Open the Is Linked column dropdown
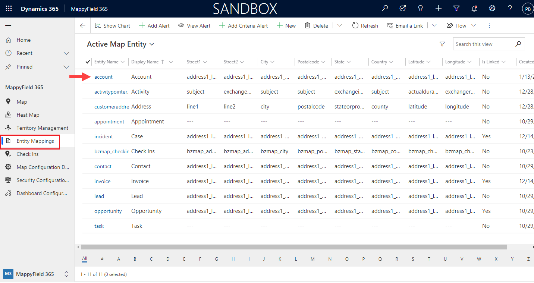Image resolution: width=534 pixels, height=283 pixels. click(x=503, y=62)
